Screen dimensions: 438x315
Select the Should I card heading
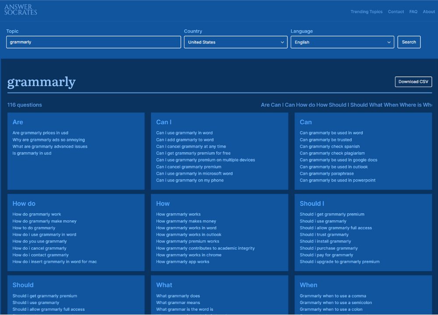click(x=312, y=204)
